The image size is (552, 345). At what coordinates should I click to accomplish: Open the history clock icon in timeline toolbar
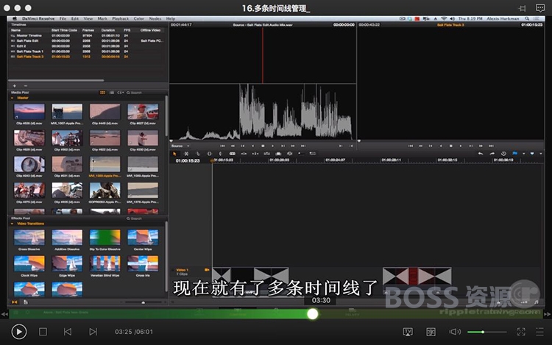point(503,154)
